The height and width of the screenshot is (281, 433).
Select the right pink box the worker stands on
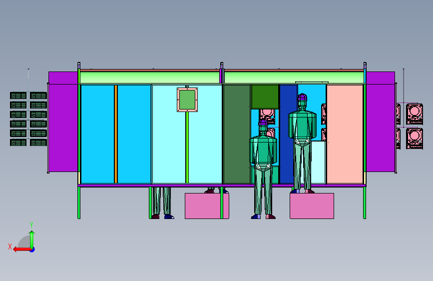click(312, 206)
